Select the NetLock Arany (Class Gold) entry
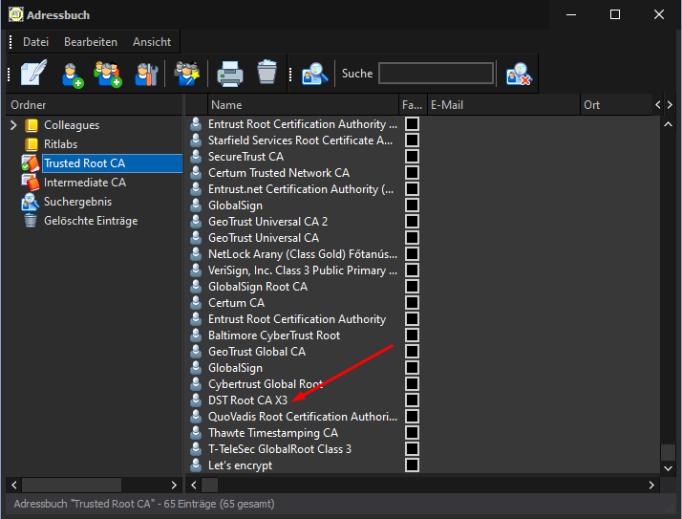Viewport: 682px width, 519px height. coord(302,254)
